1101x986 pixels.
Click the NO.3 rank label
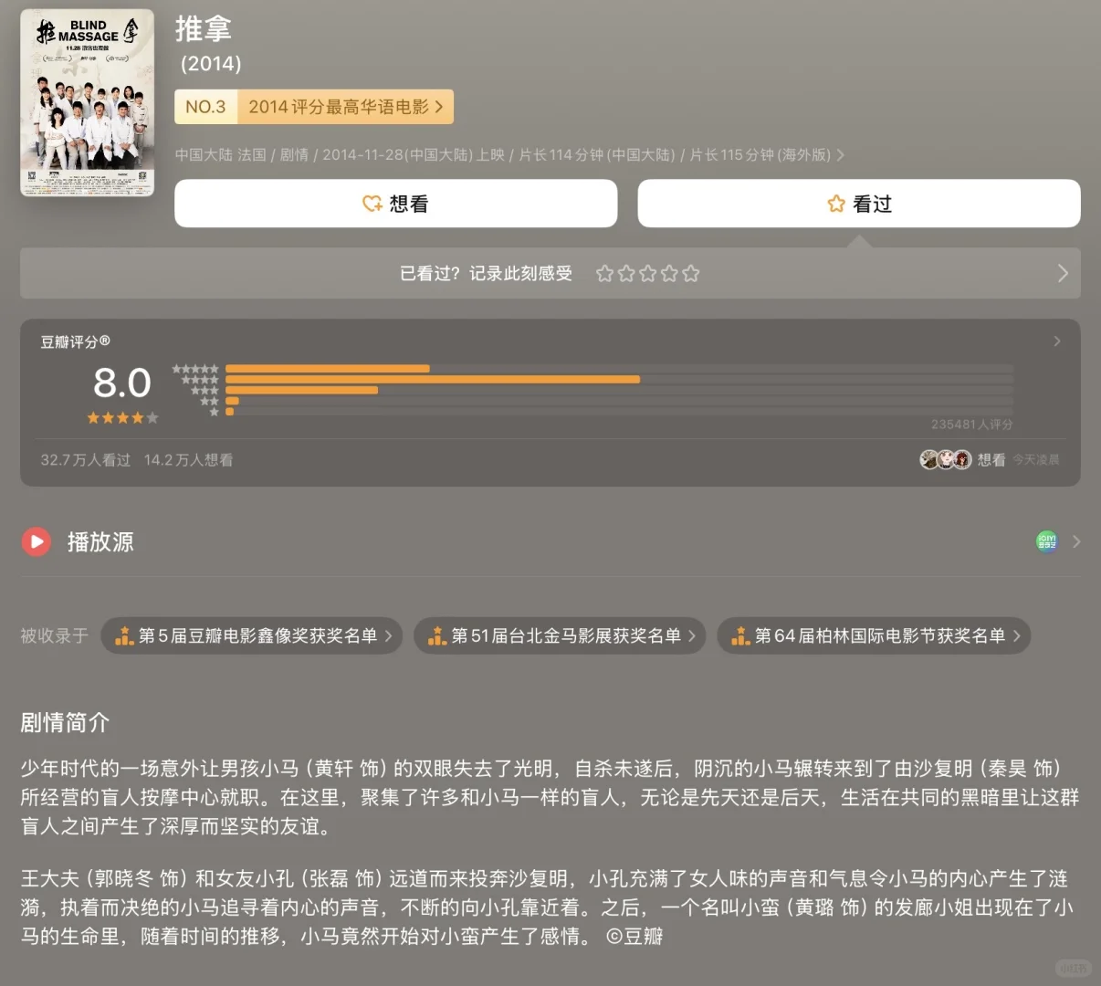pos(205,107)
